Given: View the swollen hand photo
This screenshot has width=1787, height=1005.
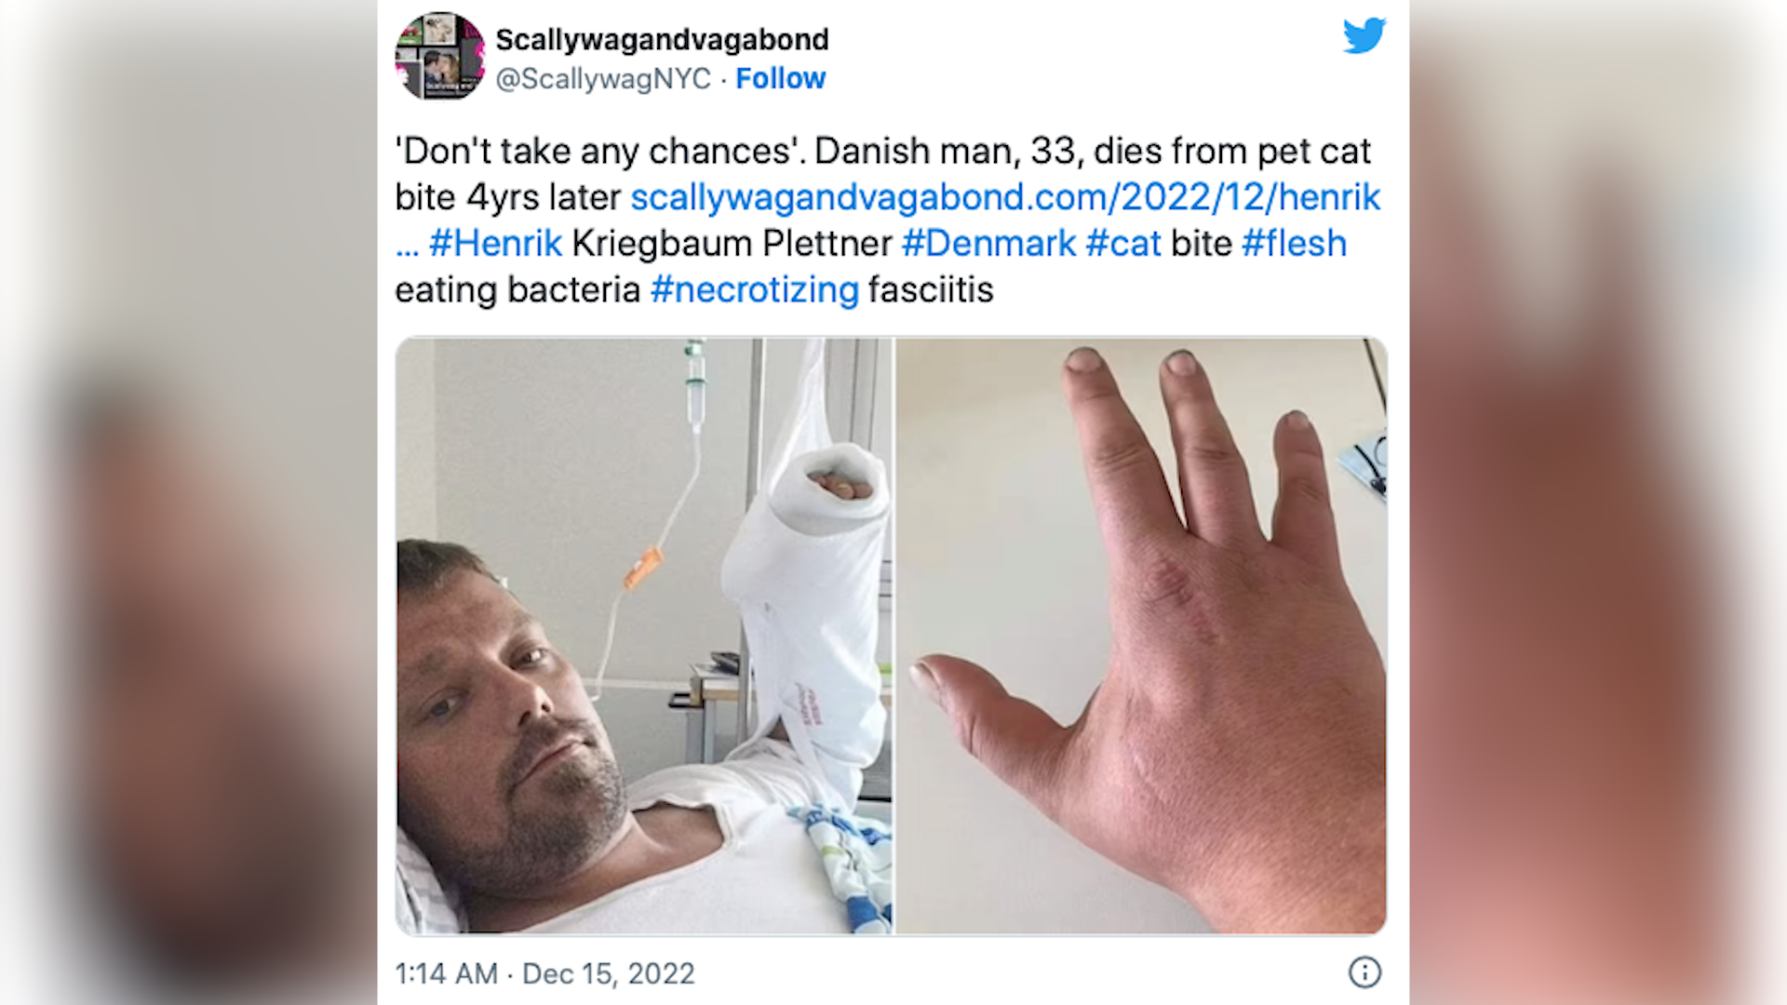Looking at the screenshot, I should [x=1141, y=636].
